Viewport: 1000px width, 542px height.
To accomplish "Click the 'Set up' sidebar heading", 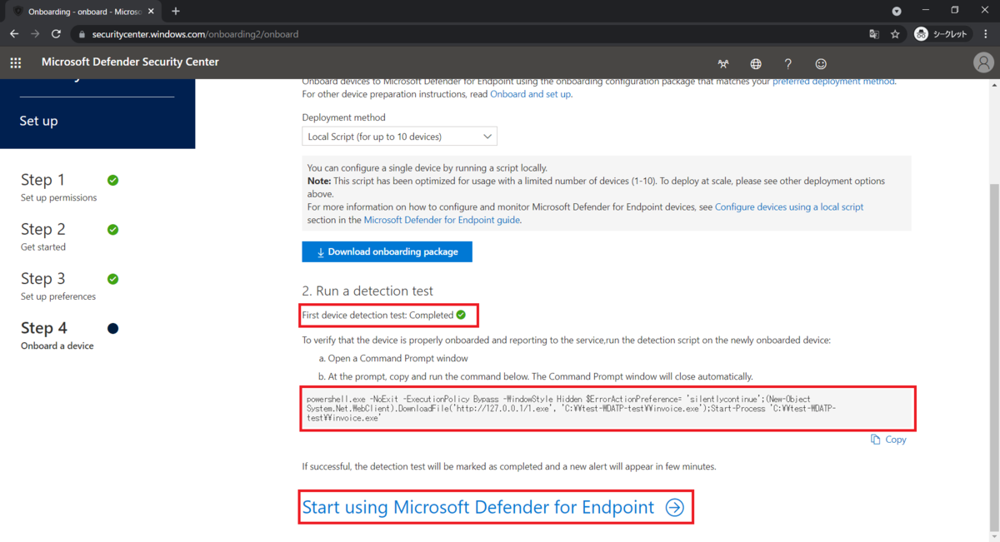I will 38,121.
